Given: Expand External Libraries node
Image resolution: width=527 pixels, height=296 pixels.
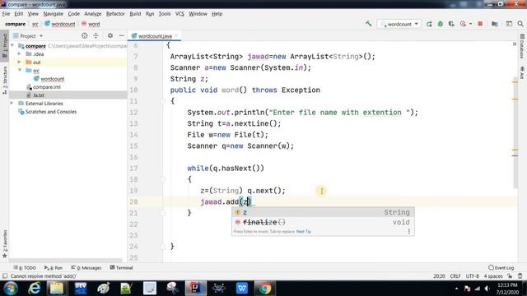Looking at the screenshot, I should [12, 104].
